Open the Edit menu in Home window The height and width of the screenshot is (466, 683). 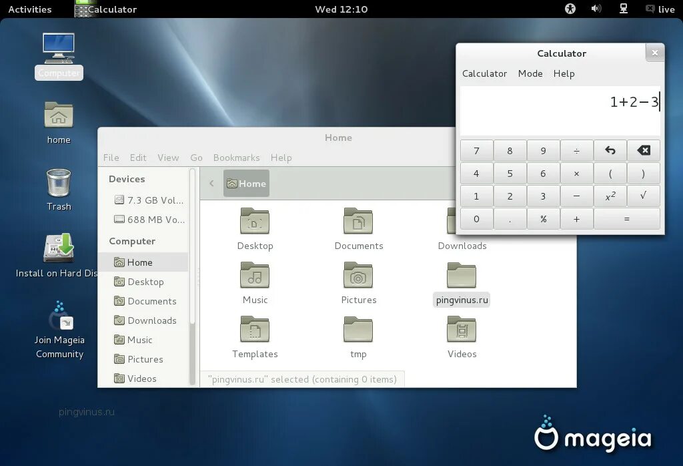[138, 158]
